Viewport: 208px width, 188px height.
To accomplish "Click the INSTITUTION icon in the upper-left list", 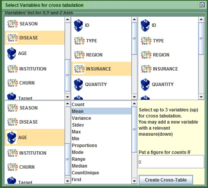I will [13, 69].
